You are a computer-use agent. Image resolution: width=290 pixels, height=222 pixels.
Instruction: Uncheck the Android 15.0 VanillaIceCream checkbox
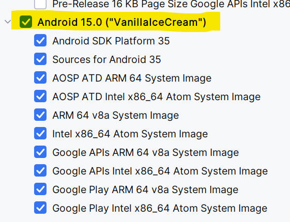pos(26,22)
